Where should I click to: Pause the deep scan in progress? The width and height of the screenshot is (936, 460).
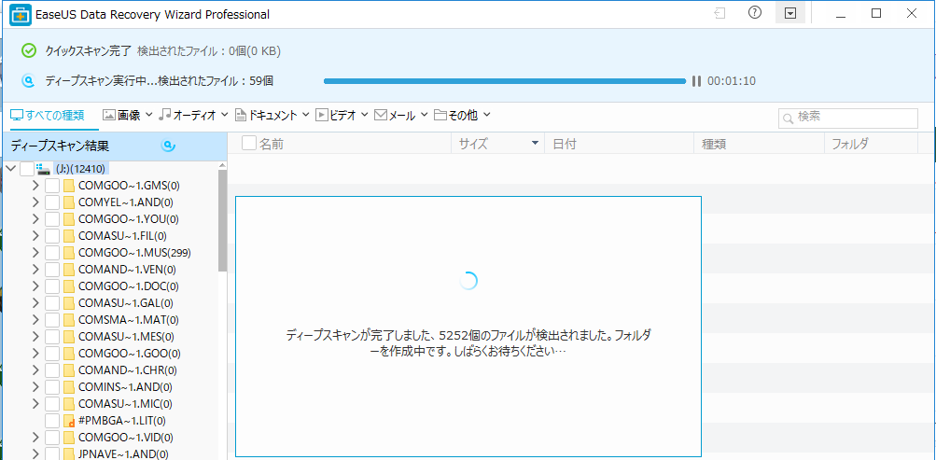click(696, 81)
